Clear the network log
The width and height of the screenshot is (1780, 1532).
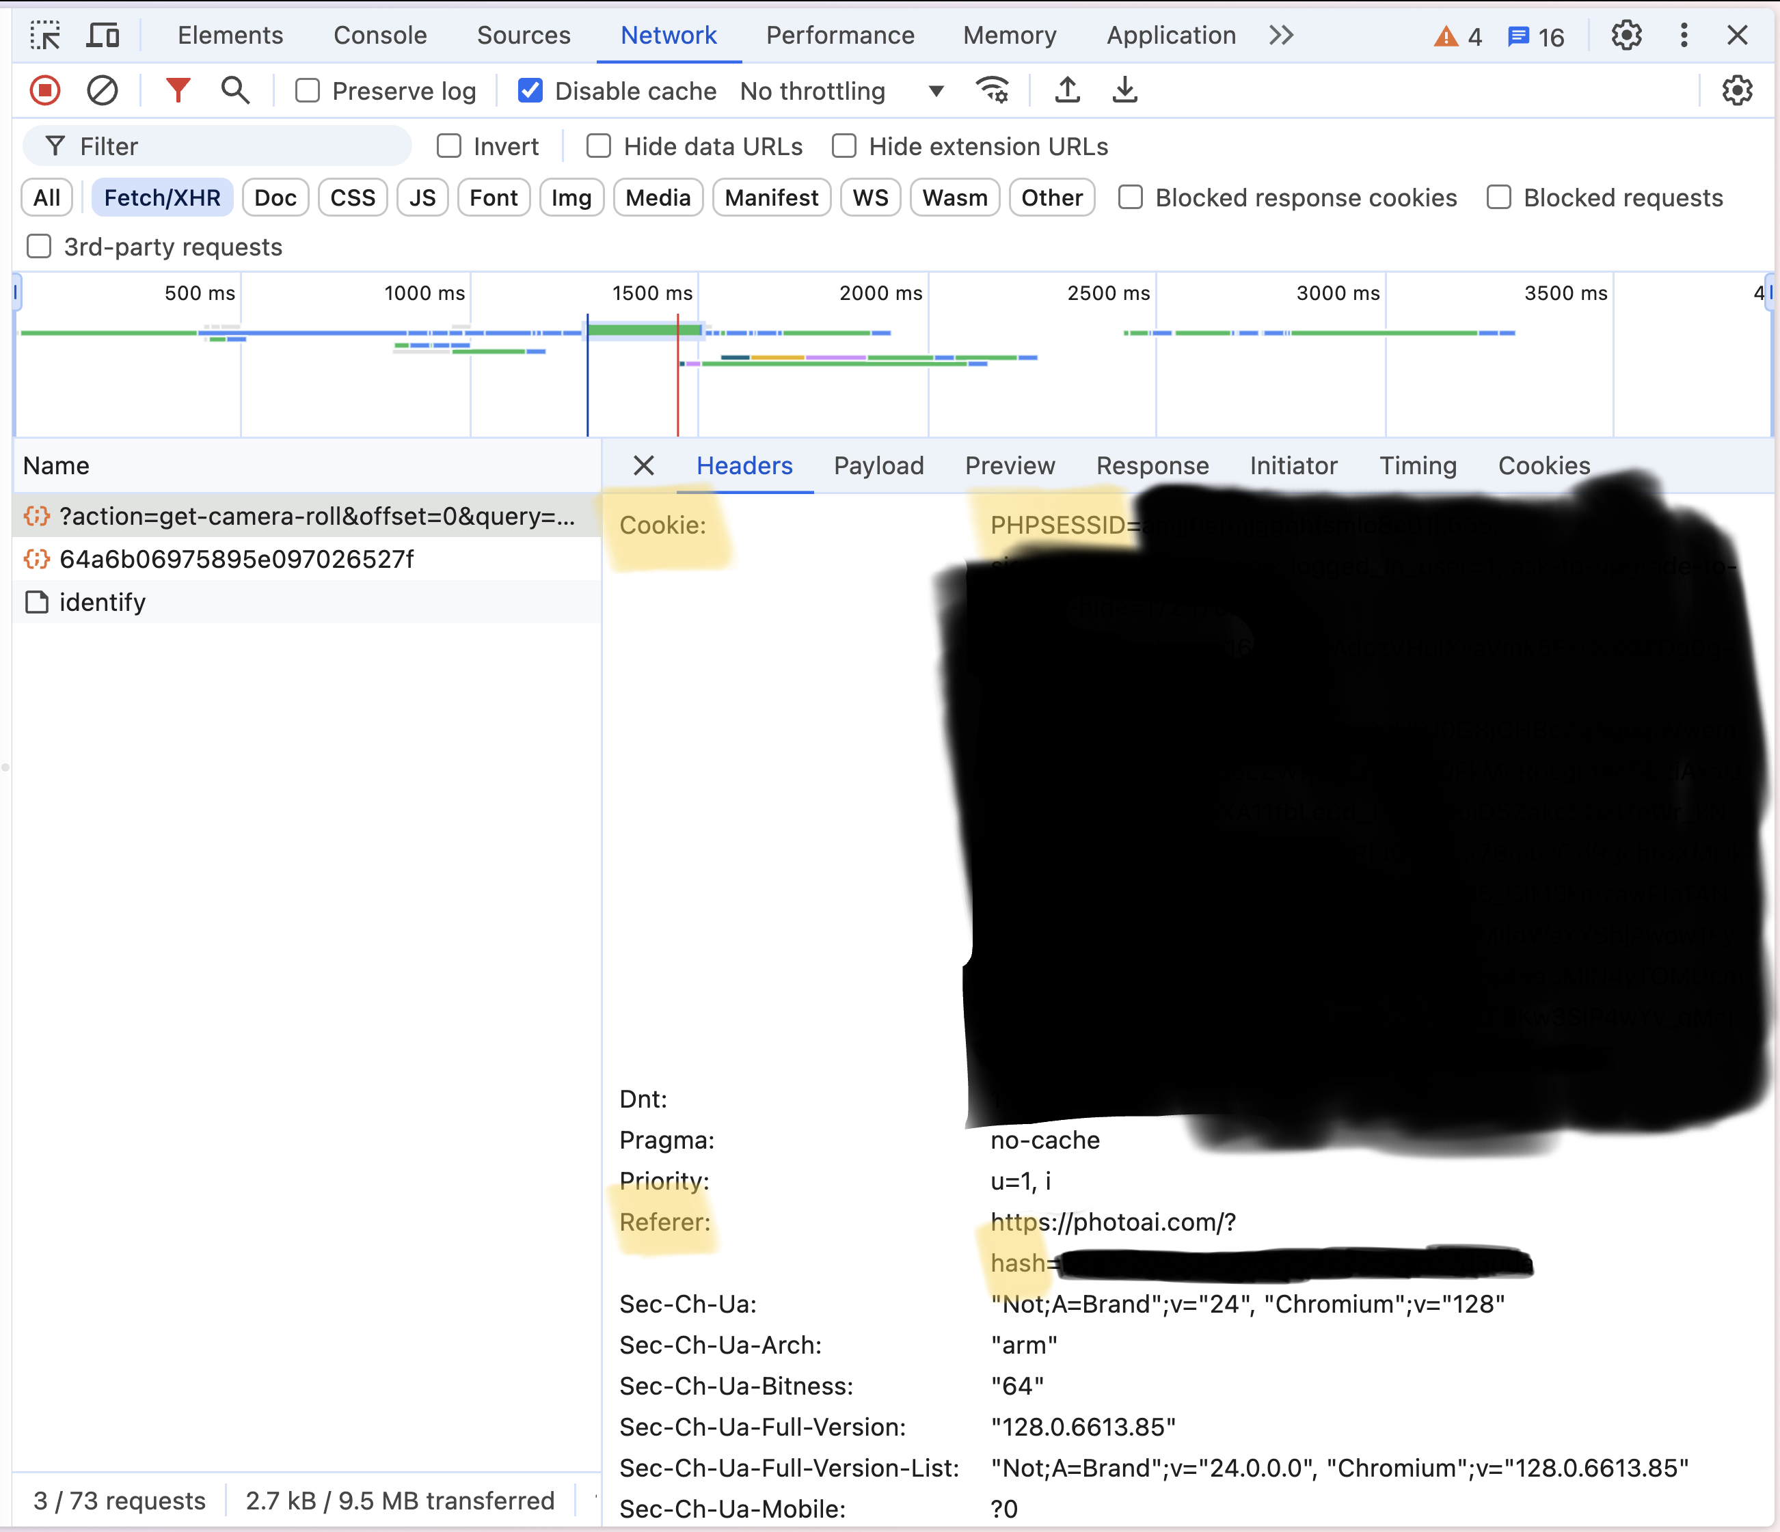tap(103, 90)
